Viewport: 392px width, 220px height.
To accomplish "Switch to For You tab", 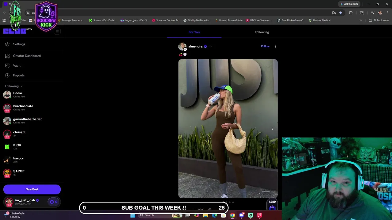I will tap(194, 32).
